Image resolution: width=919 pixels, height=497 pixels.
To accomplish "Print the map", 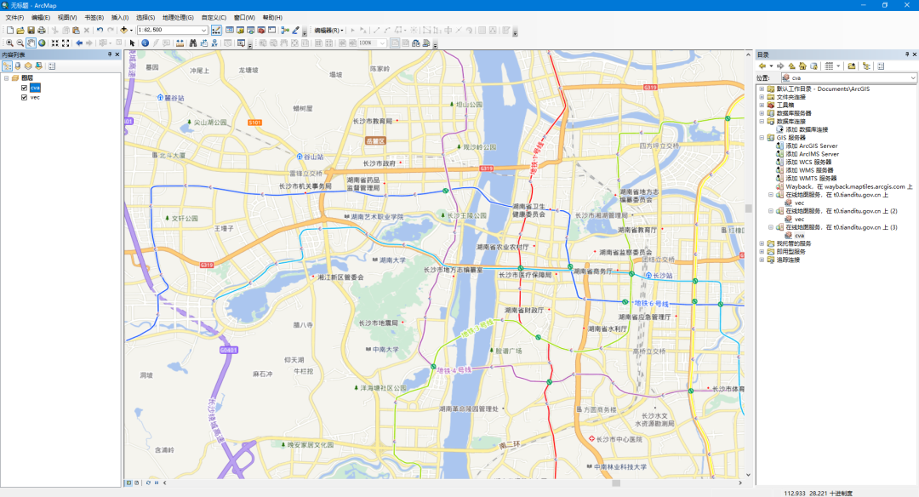I will [42, 30].
